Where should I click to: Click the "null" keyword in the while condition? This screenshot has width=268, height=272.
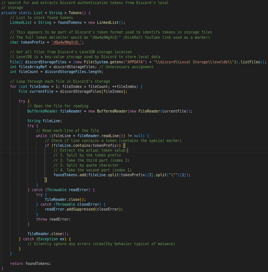coord(138,136)
